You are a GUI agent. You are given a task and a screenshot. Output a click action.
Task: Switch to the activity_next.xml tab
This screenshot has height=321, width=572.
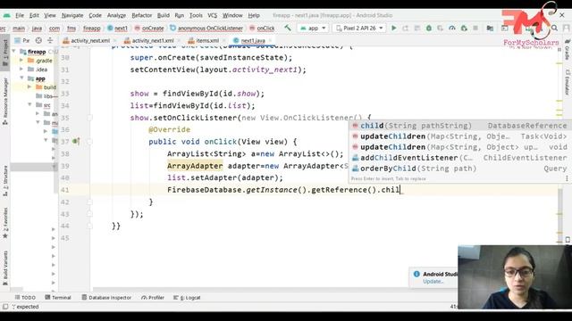point(89,40)
